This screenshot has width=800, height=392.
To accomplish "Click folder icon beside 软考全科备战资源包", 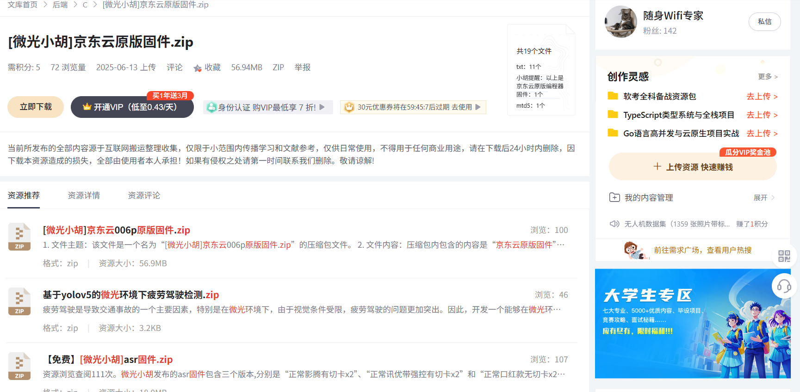I will [x=613, y=96].
